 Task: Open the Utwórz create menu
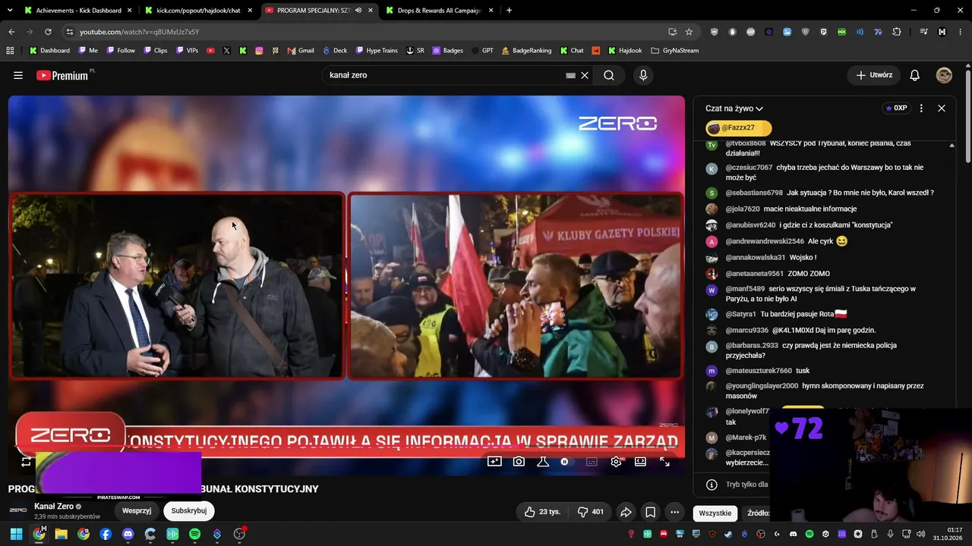(874, 75)
